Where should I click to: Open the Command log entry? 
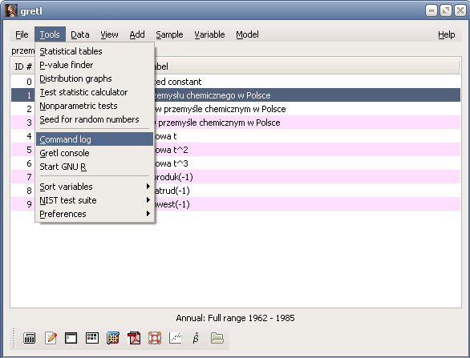pyautogui.click(x=95, y=139)
